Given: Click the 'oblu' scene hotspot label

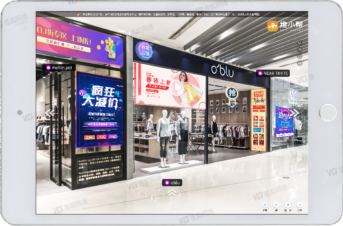Looking at the screenshot, I should tap(172, 183).
